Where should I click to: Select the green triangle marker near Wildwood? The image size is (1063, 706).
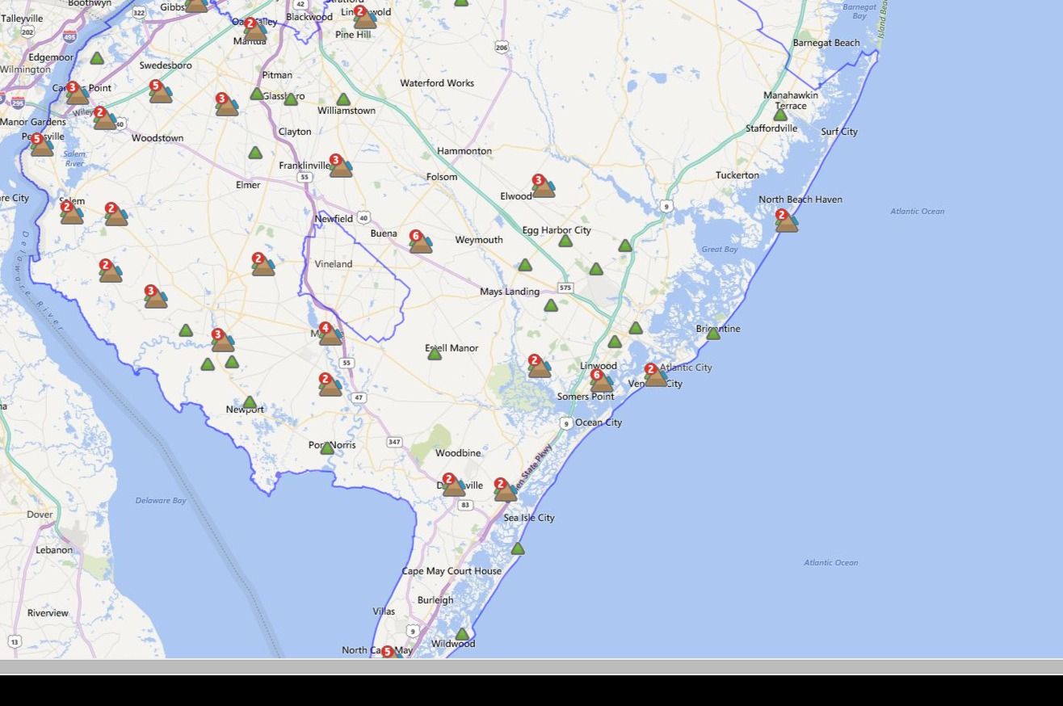(460, 633)
